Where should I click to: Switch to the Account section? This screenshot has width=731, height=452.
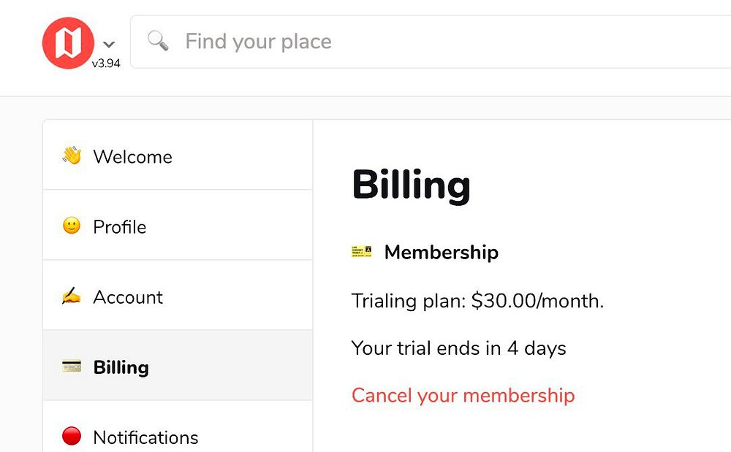(128, 297)
